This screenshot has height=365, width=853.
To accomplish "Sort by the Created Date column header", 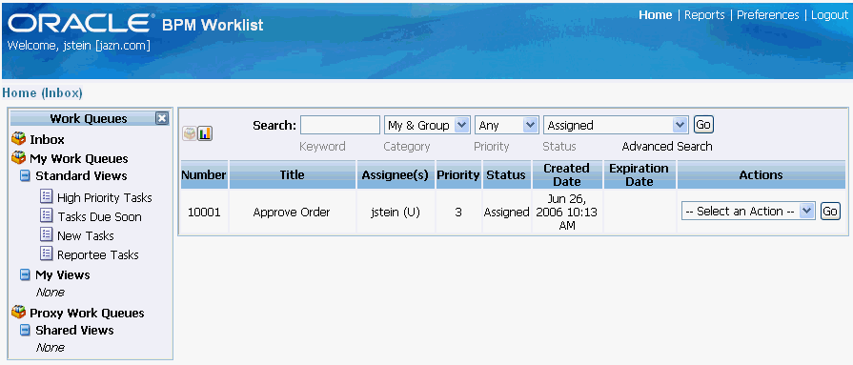I will [567, 174].
